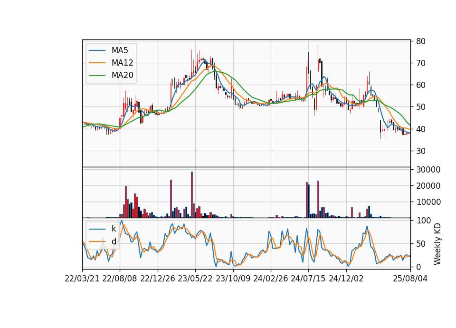
Task: Click the 23/10/09 date label
Action: pos(233,279)
